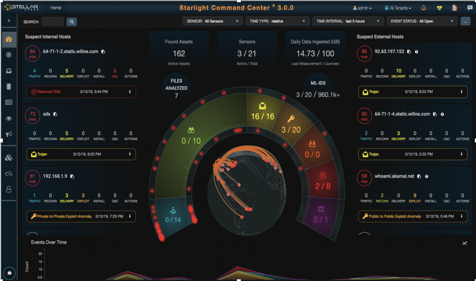Viewport: 476px width, 281px height.
Task: Click into the search input field
Action: point(53,21)
